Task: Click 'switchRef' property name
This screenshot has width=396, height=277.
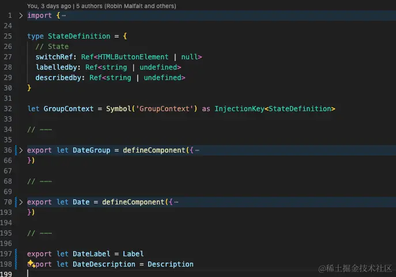Action: 54,57
